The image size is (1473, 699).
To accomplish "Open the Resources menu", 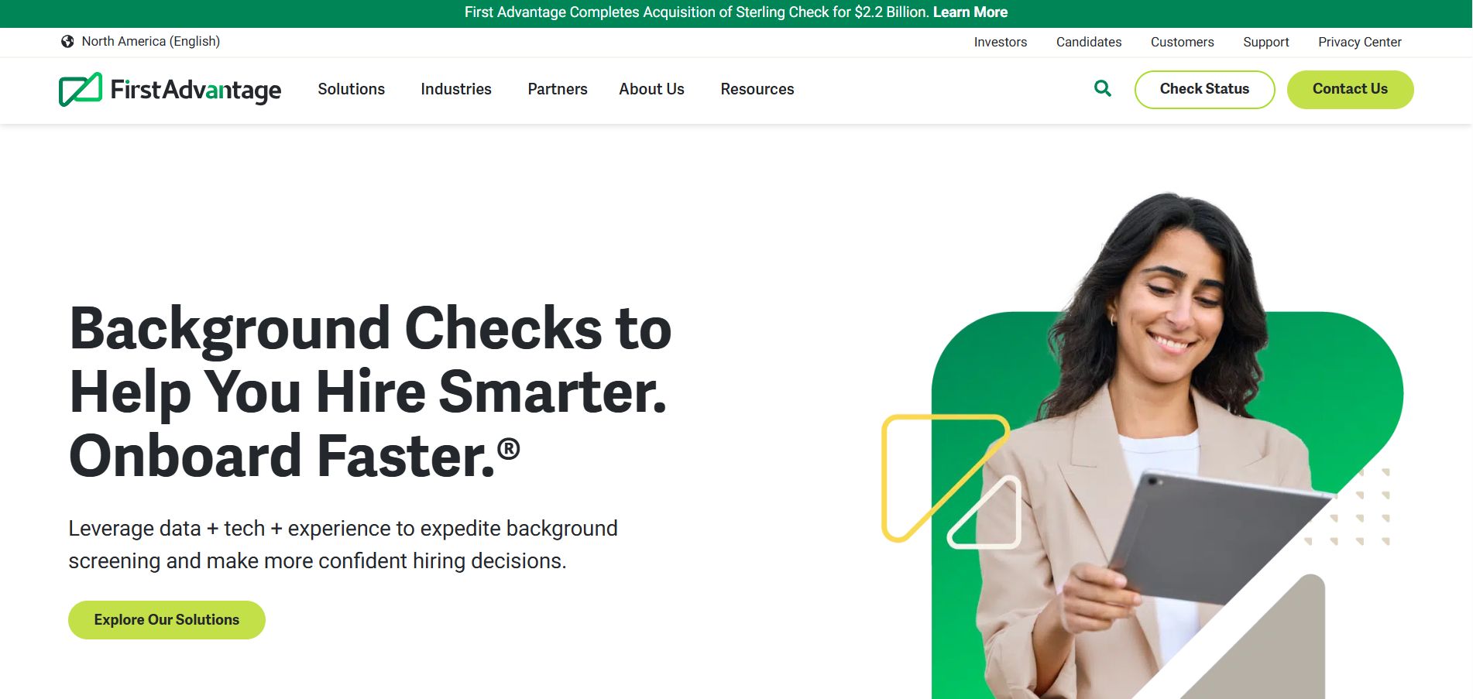I will (757, 89).
